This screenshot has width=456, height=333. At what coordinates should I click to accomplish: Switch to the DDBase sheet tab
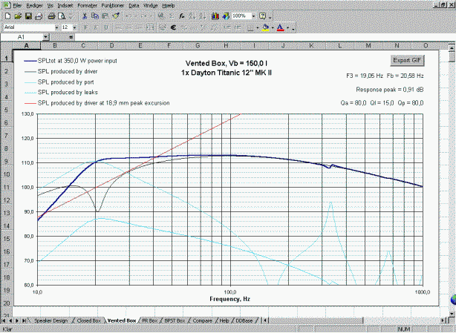pyautogui.click(x=244, y=320)
